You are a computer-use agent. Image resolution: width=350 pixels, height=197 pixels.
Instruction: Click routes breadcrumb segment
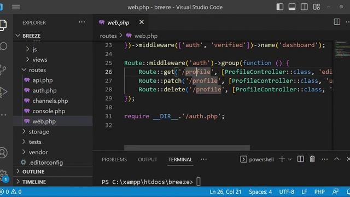(x=108, y=36)
